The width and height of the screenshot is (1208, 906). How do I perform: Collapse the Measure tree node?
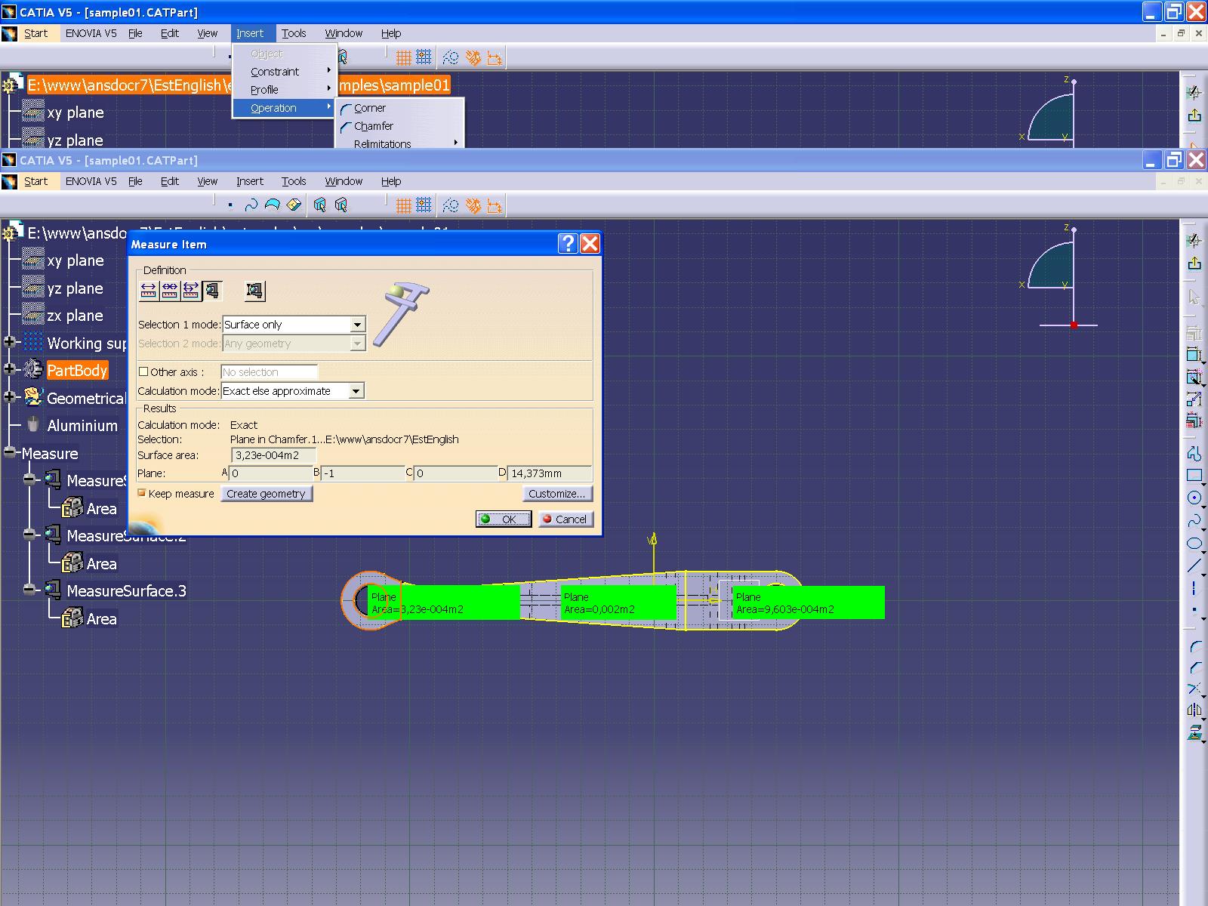[10, 452]
